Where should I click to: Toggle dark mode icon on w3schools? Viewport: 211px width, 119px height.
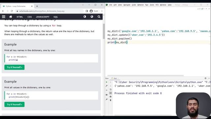click(x=85, y=17)
